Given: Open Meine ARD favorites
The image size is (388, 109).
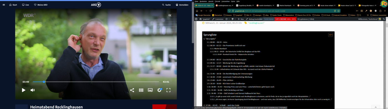Looking at the screenshot, I should (x=41, y=5).
